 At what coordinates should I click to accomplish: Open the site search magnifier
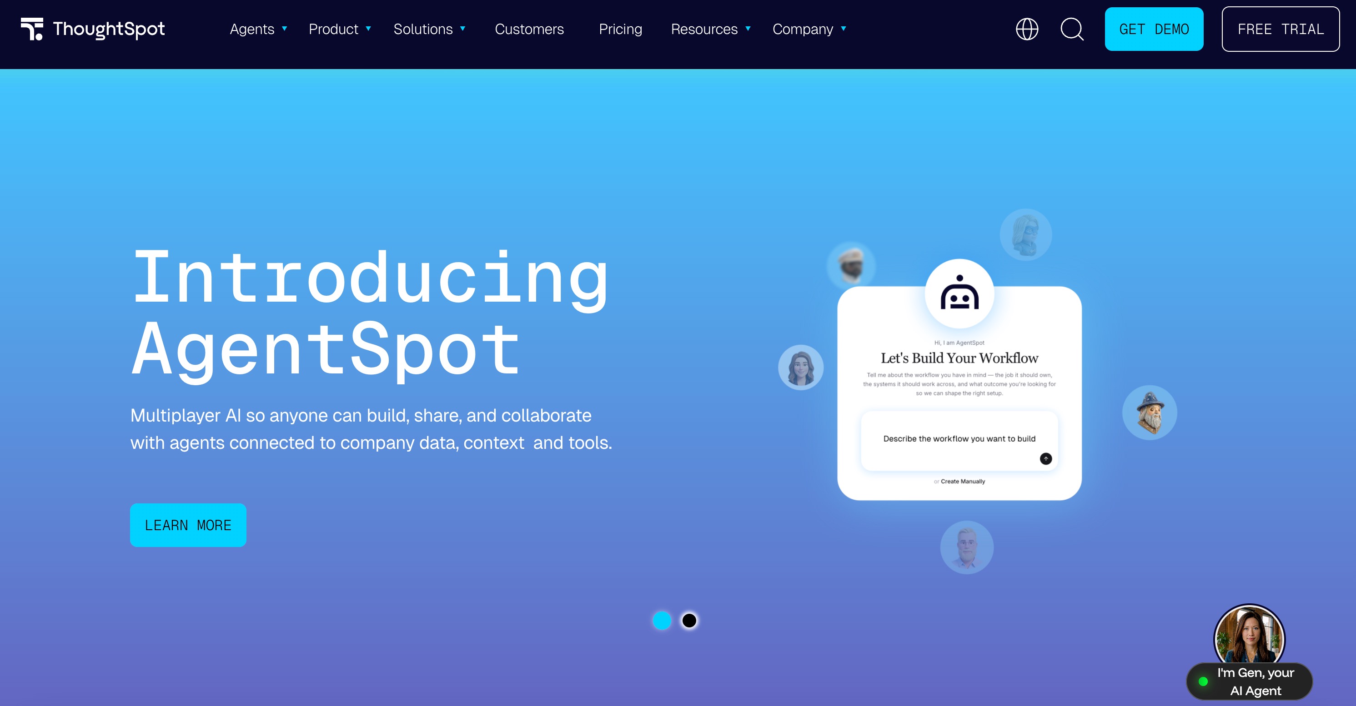(x=1072, y=29)
